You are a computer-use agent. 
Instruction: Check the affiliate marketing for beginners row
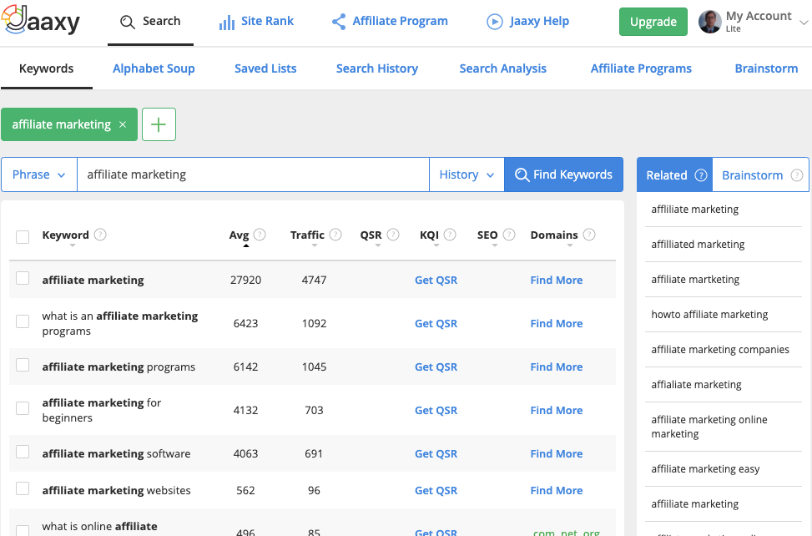coord(23,408)
